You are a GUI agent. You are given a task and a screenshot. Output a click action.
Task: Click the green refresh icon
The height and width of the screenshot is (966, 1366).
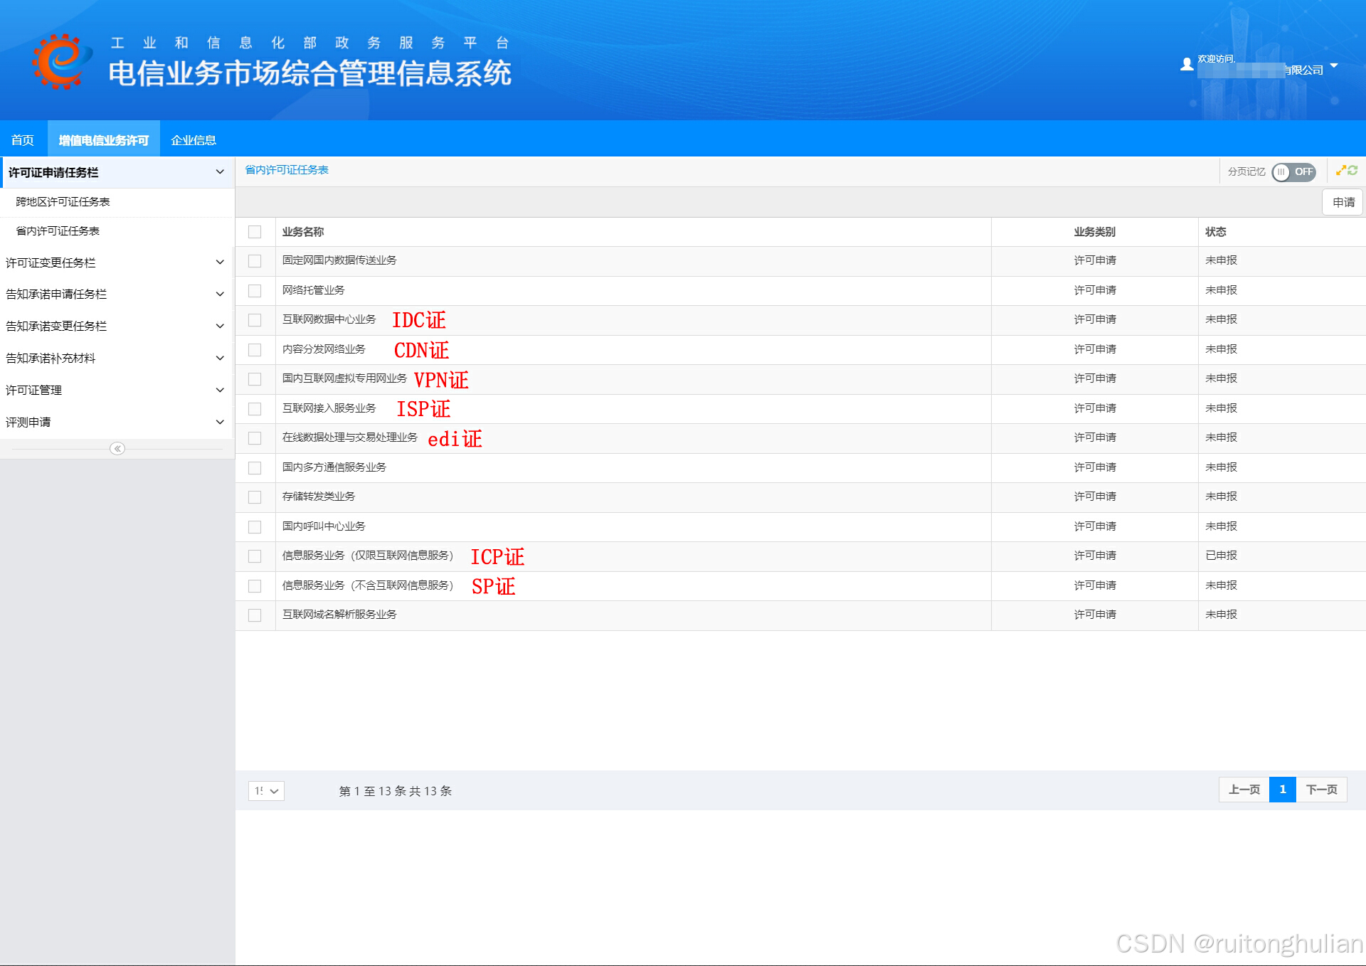[x=1352, y=171]
